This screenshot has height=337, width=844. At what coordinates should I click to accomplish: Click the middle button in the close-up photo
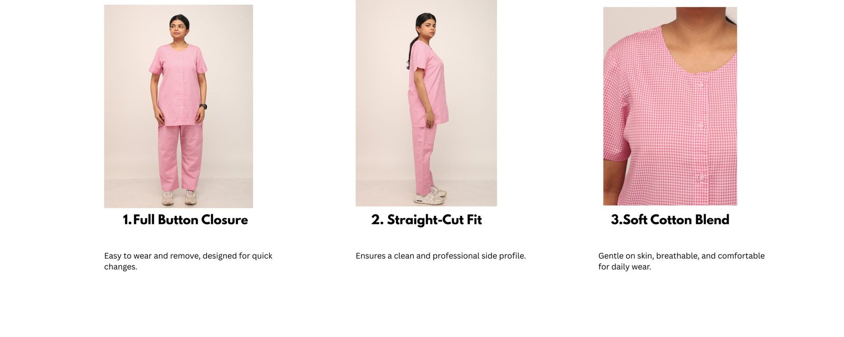coord(700,125)
